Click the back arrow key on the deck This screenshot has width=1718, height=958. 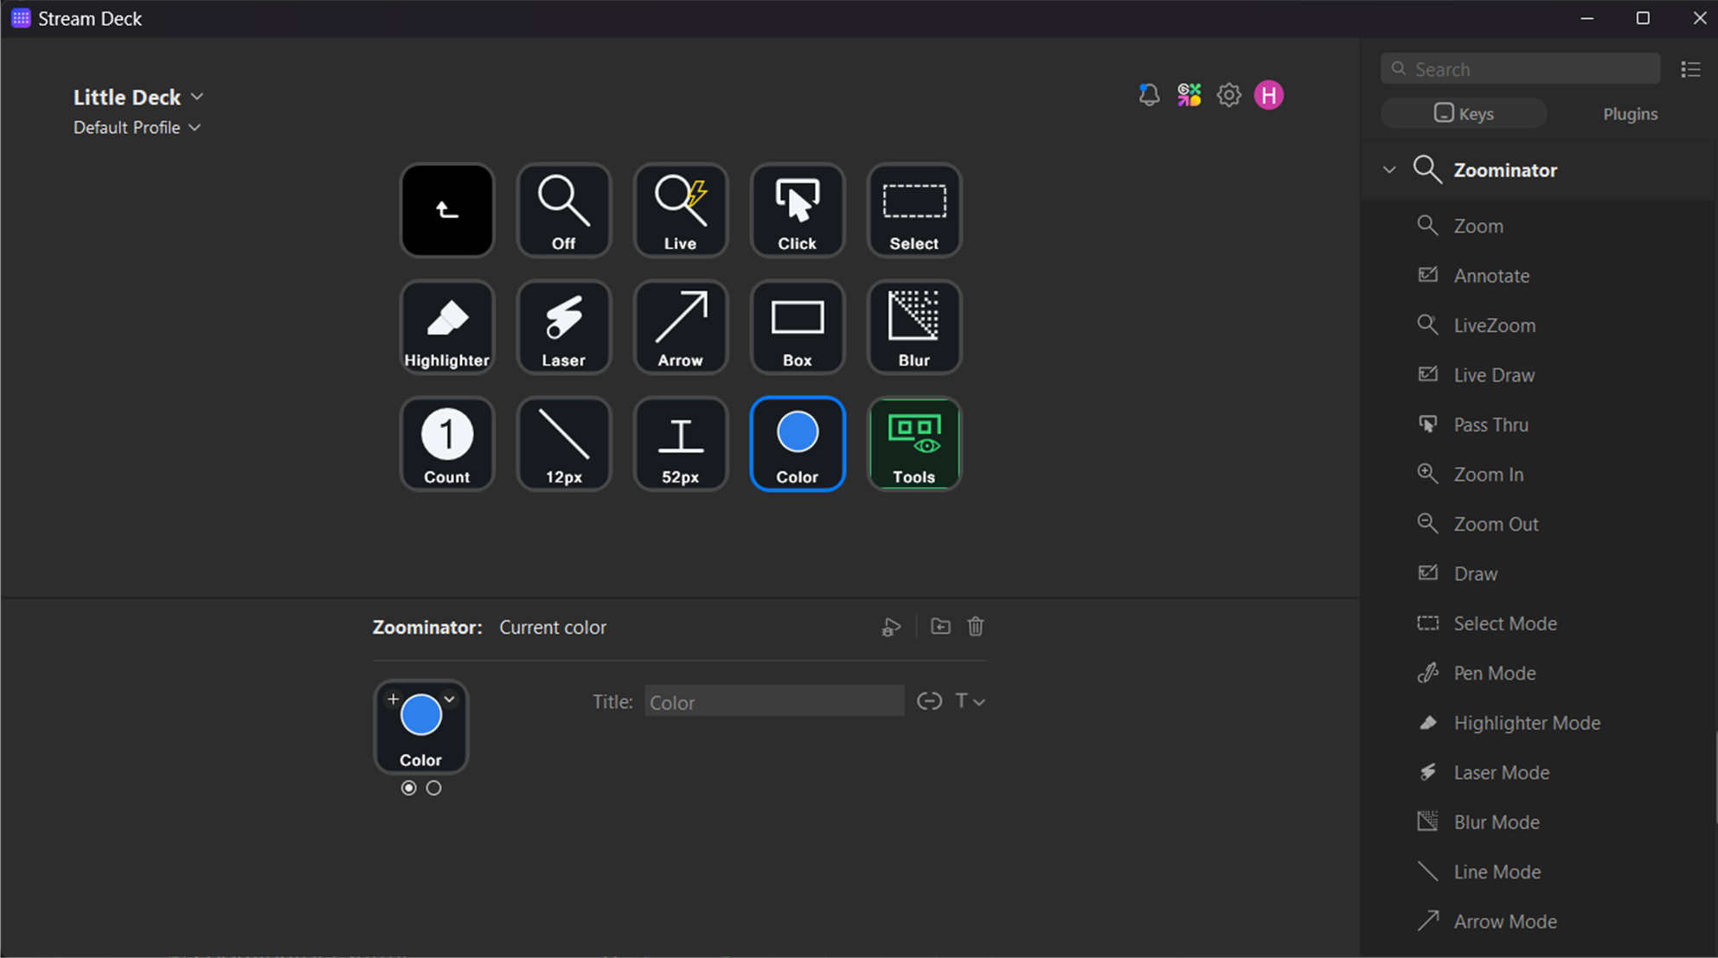click(x=446, y=210)
